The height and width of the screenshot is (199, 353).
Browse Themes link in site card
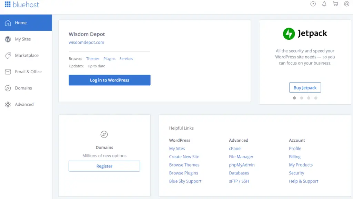point(93,59)
